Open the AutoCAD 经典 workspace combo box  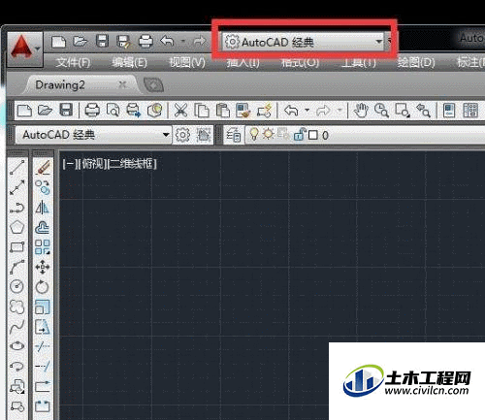pyautogui.click(x=93, y=135)
